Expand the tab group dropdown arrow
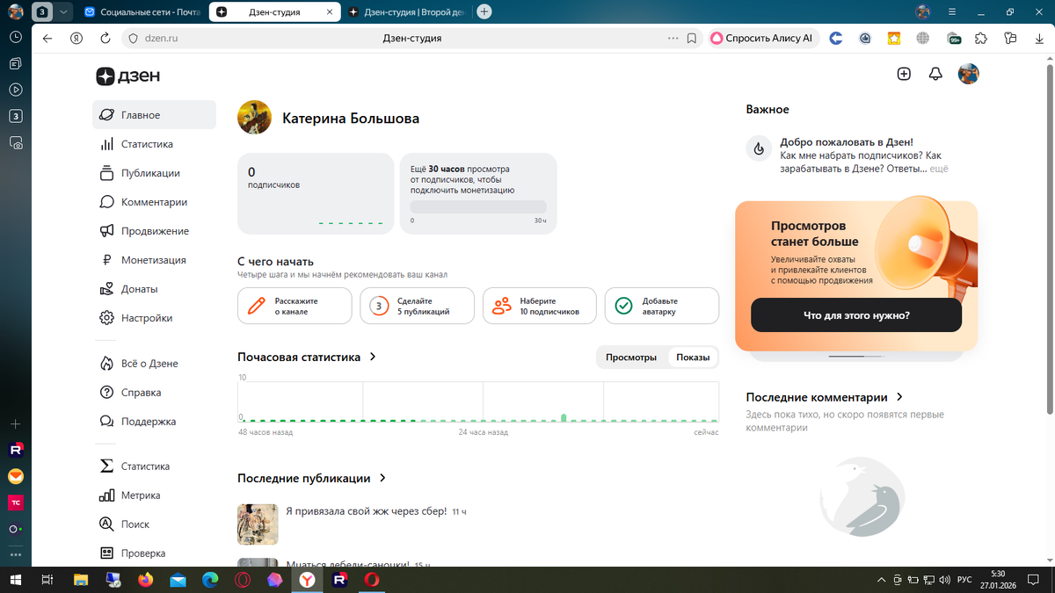Screen dimensions: 1055x593 pos(64,12)
